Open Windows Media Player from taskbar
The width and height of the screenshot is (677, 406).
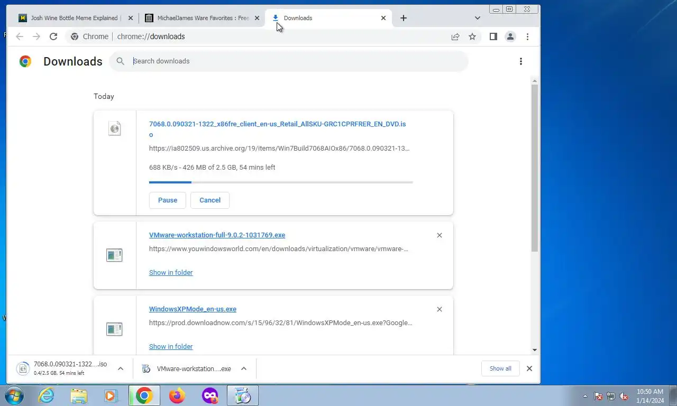(x=111, y=395)
